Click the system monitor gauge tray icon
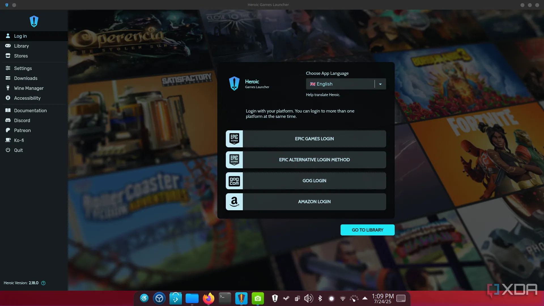 tap(354, 298)
